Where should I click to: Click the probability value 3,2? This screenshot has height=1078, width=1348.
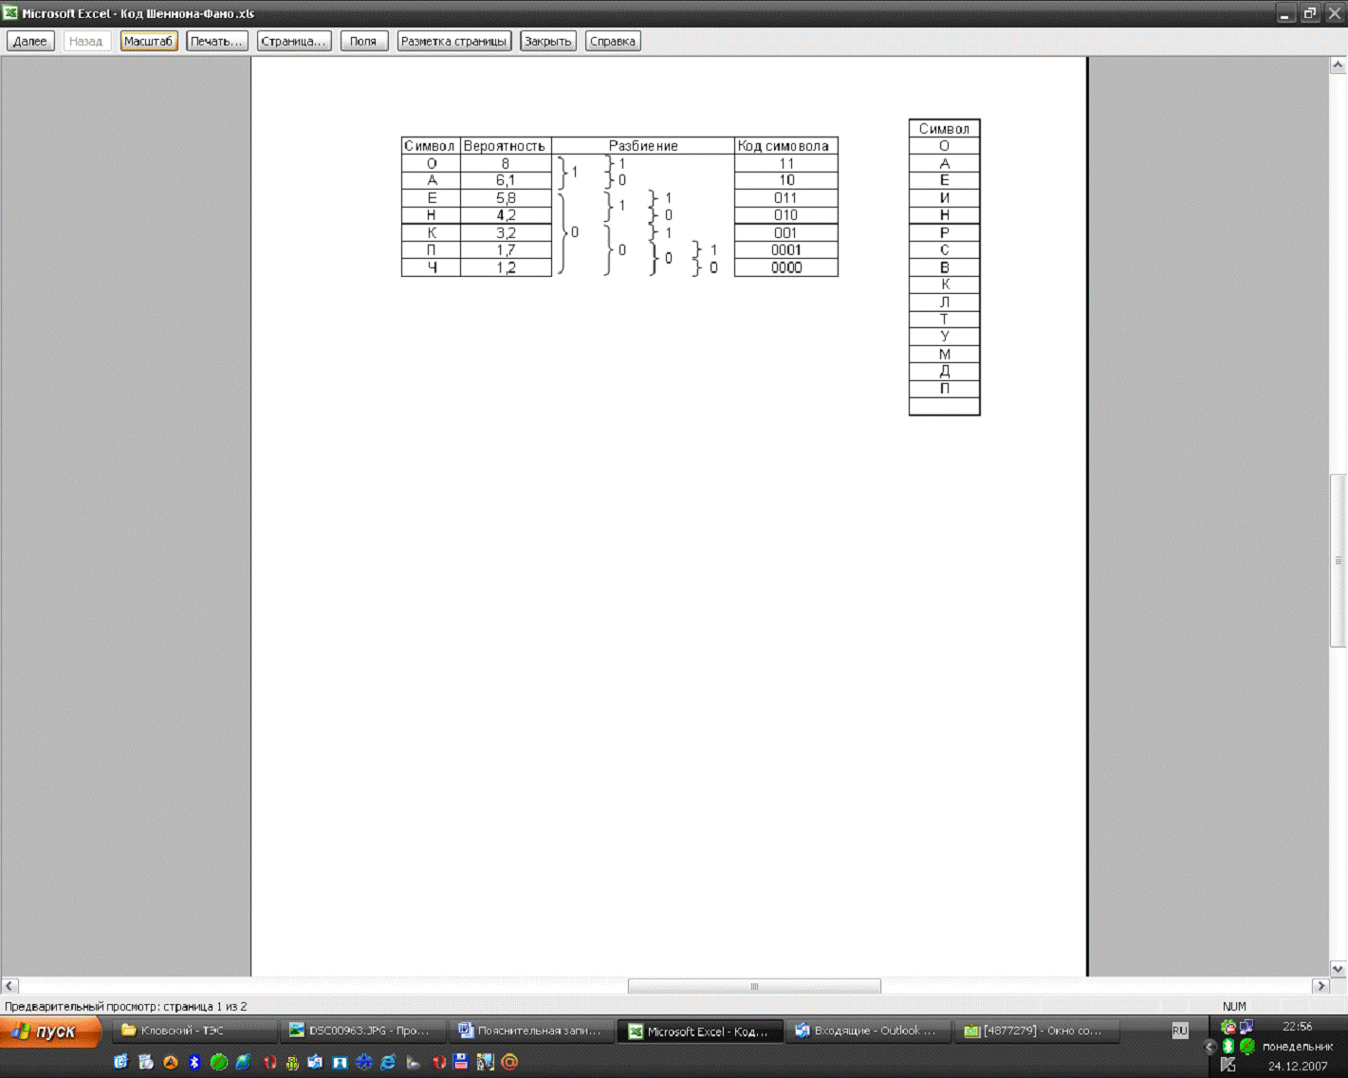click(506, 232)
